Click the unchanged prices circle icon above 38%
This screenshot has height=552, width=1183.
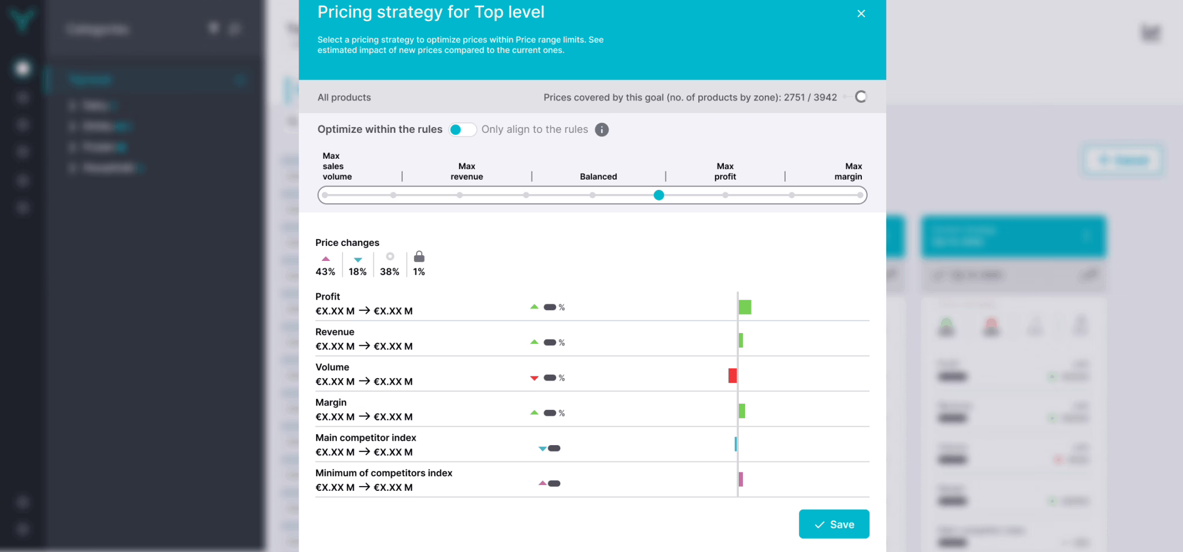[x=390, y=256]
